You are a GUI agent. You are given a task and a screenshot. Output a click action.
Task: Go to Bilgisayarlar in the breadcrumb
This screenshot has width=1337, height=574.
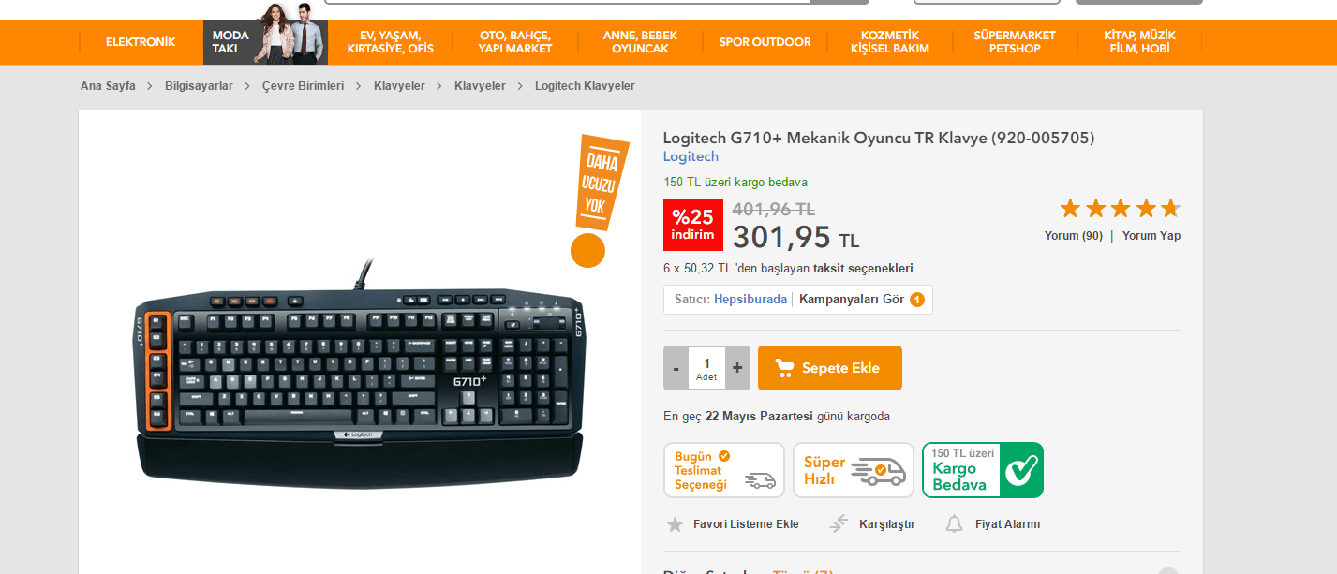pyautogui.click(x=199, y=86)
